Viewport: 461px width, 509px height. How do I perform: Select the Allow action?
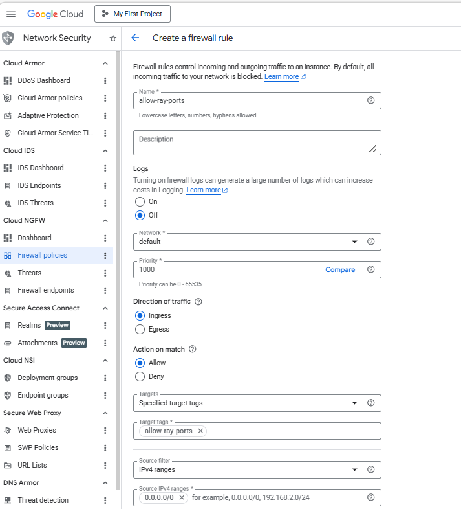(140, 363)
